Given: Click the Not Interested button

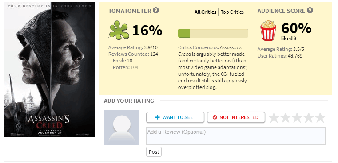Looking at the screenshot, I should [x=236, y=117].
